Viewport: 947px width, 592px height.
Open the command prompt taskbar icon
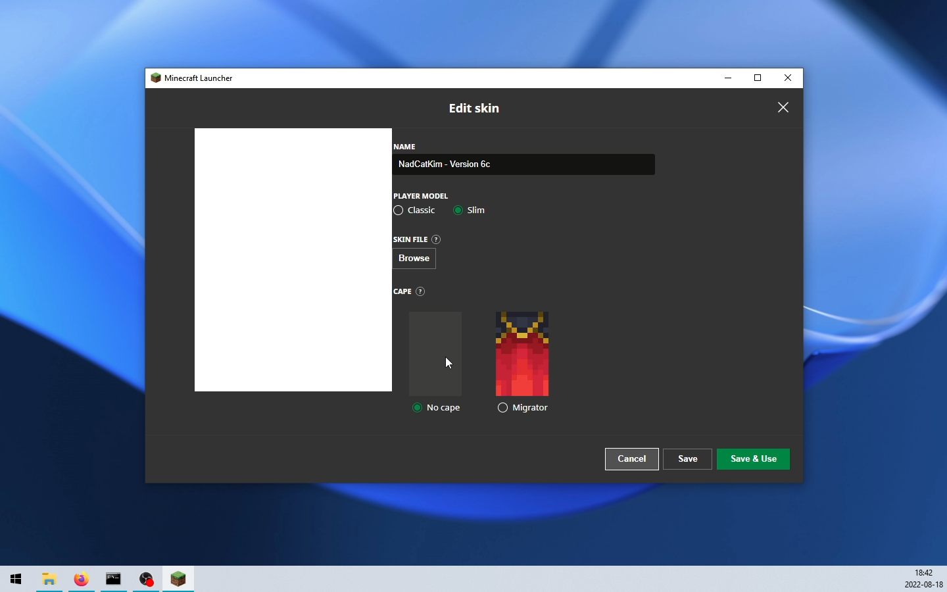(114, 579)
